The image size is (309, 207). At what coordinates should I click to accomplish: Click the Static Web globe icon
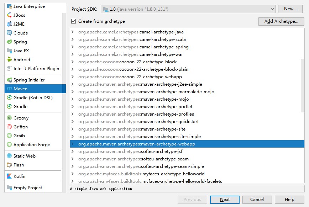pyautogui.click(x=9, y=156)
